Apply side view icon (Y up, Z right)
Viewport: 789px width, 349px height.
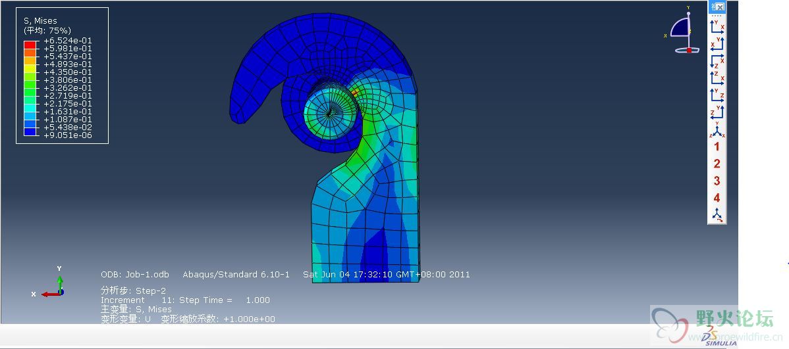pos(717,95)
